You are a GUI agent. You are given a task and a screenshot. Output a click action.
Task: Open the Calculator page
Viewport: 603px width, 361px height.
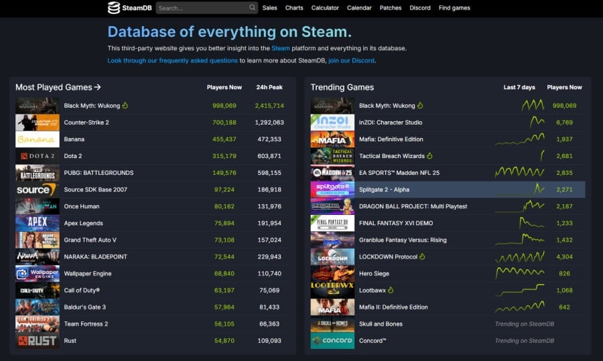point(325,7)
